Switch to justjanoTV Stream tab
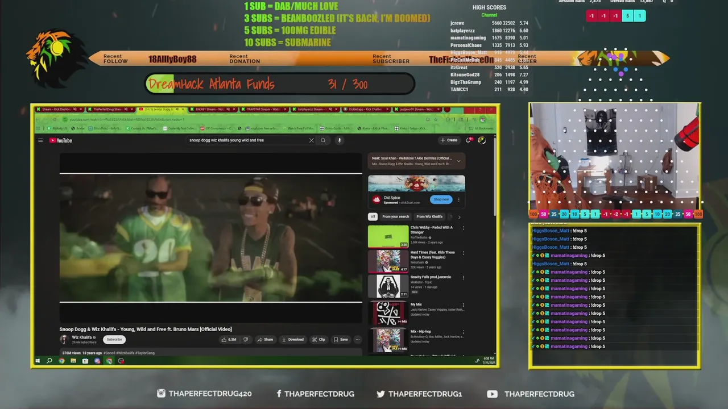 coord(417,109)
